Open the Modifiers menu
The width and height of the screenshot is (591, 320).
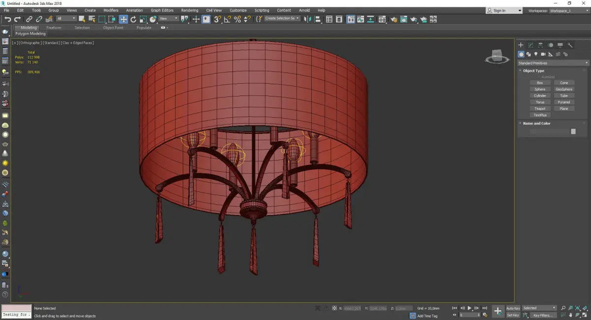coord(111,10)
